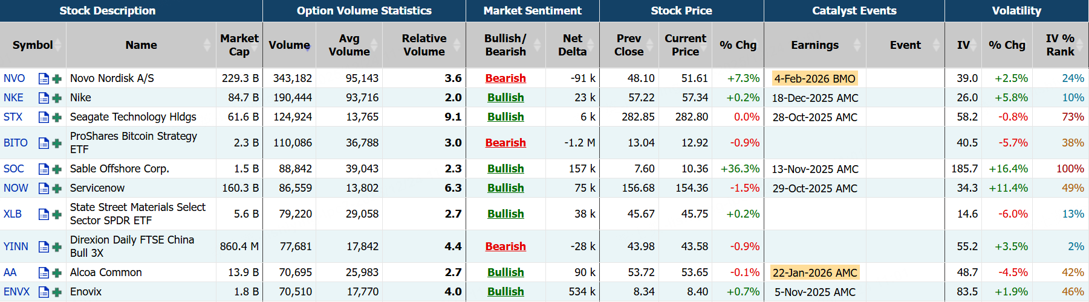Sort by the Relative Volume column header

point(424,45)
